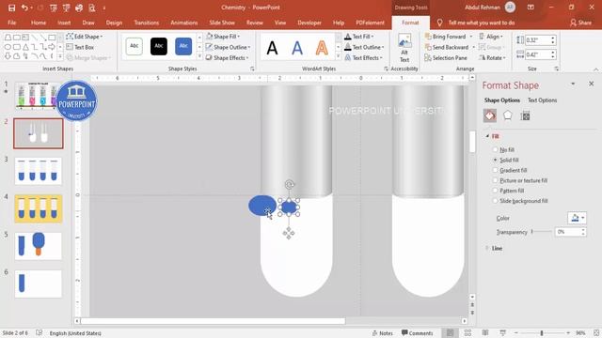Open Size & Properties icon tab
This screenshot has height=338, width=602.
(525, 115)
